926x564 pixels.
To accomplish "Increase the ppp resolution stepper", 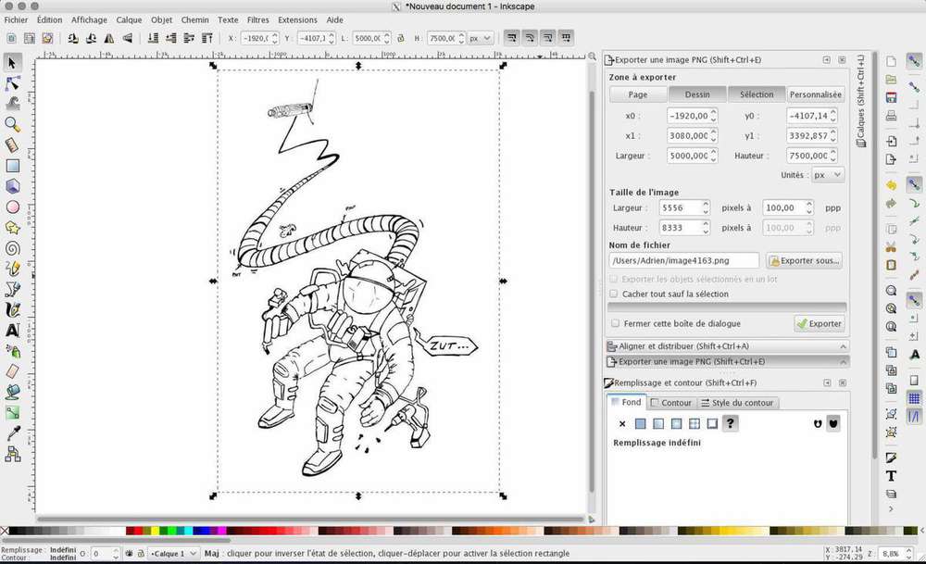I will coord(809,205).
